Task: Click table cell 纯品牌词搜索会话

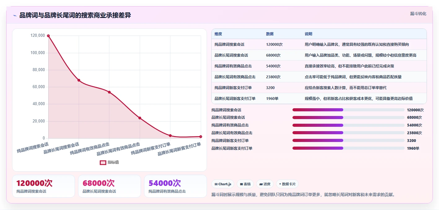Action: pyautogui.click(x=229, y=45)
